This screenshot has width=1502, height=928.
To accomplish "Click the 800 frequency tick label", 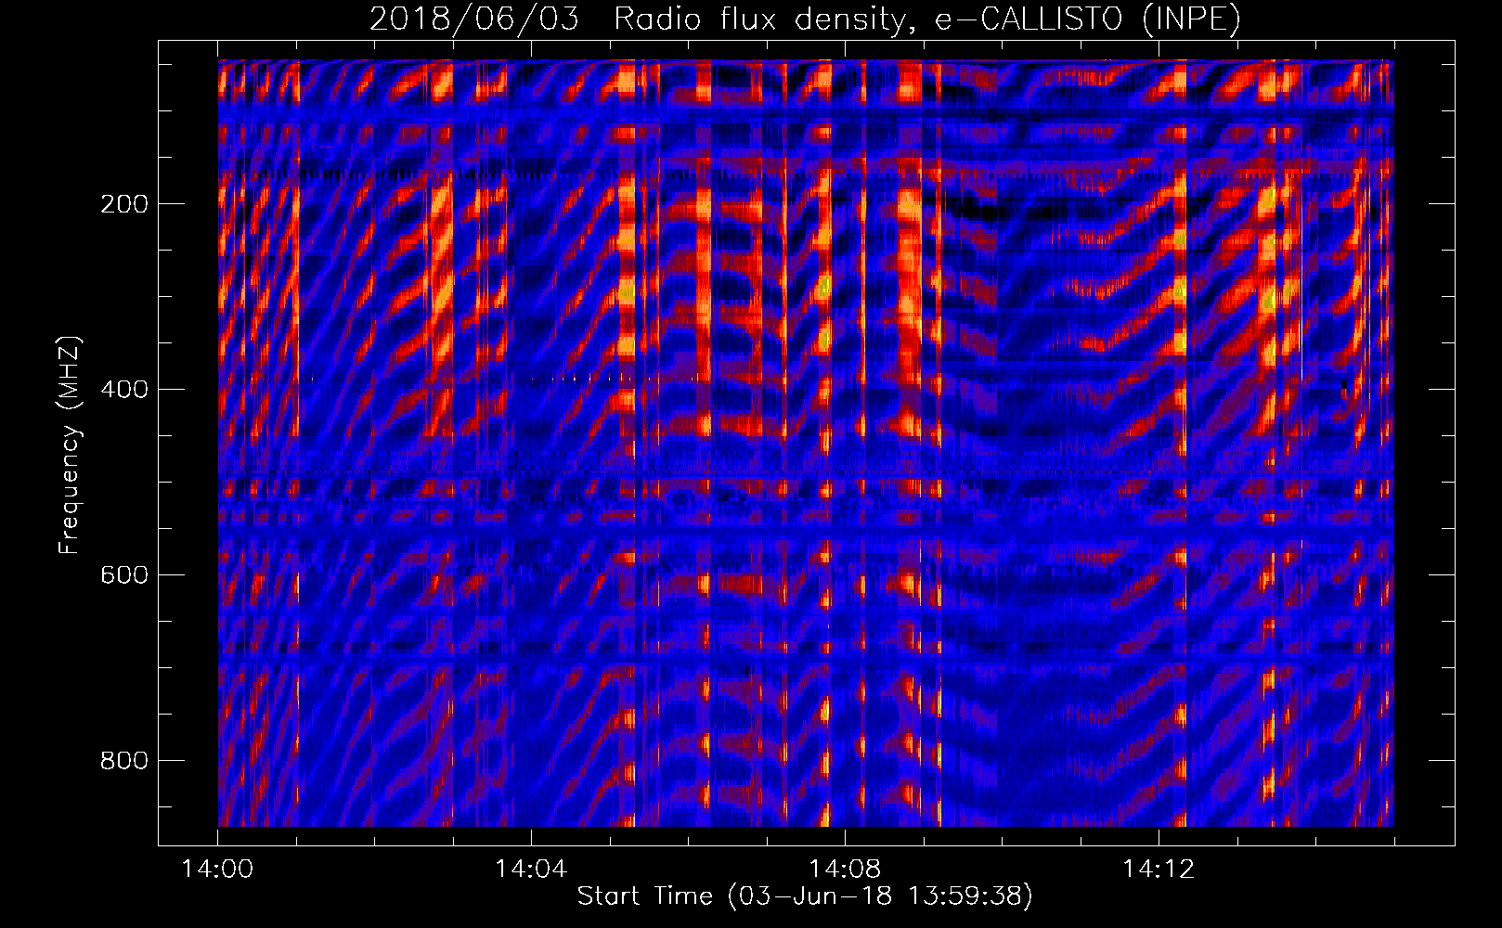I will point(124,761).
